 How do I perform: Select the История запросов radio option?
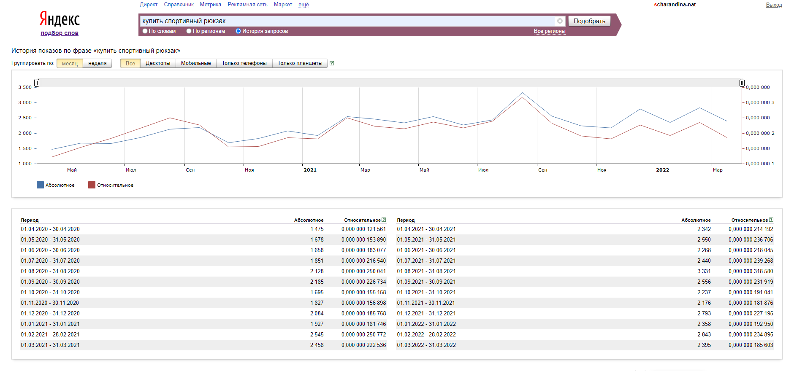(x=238, y=31)
